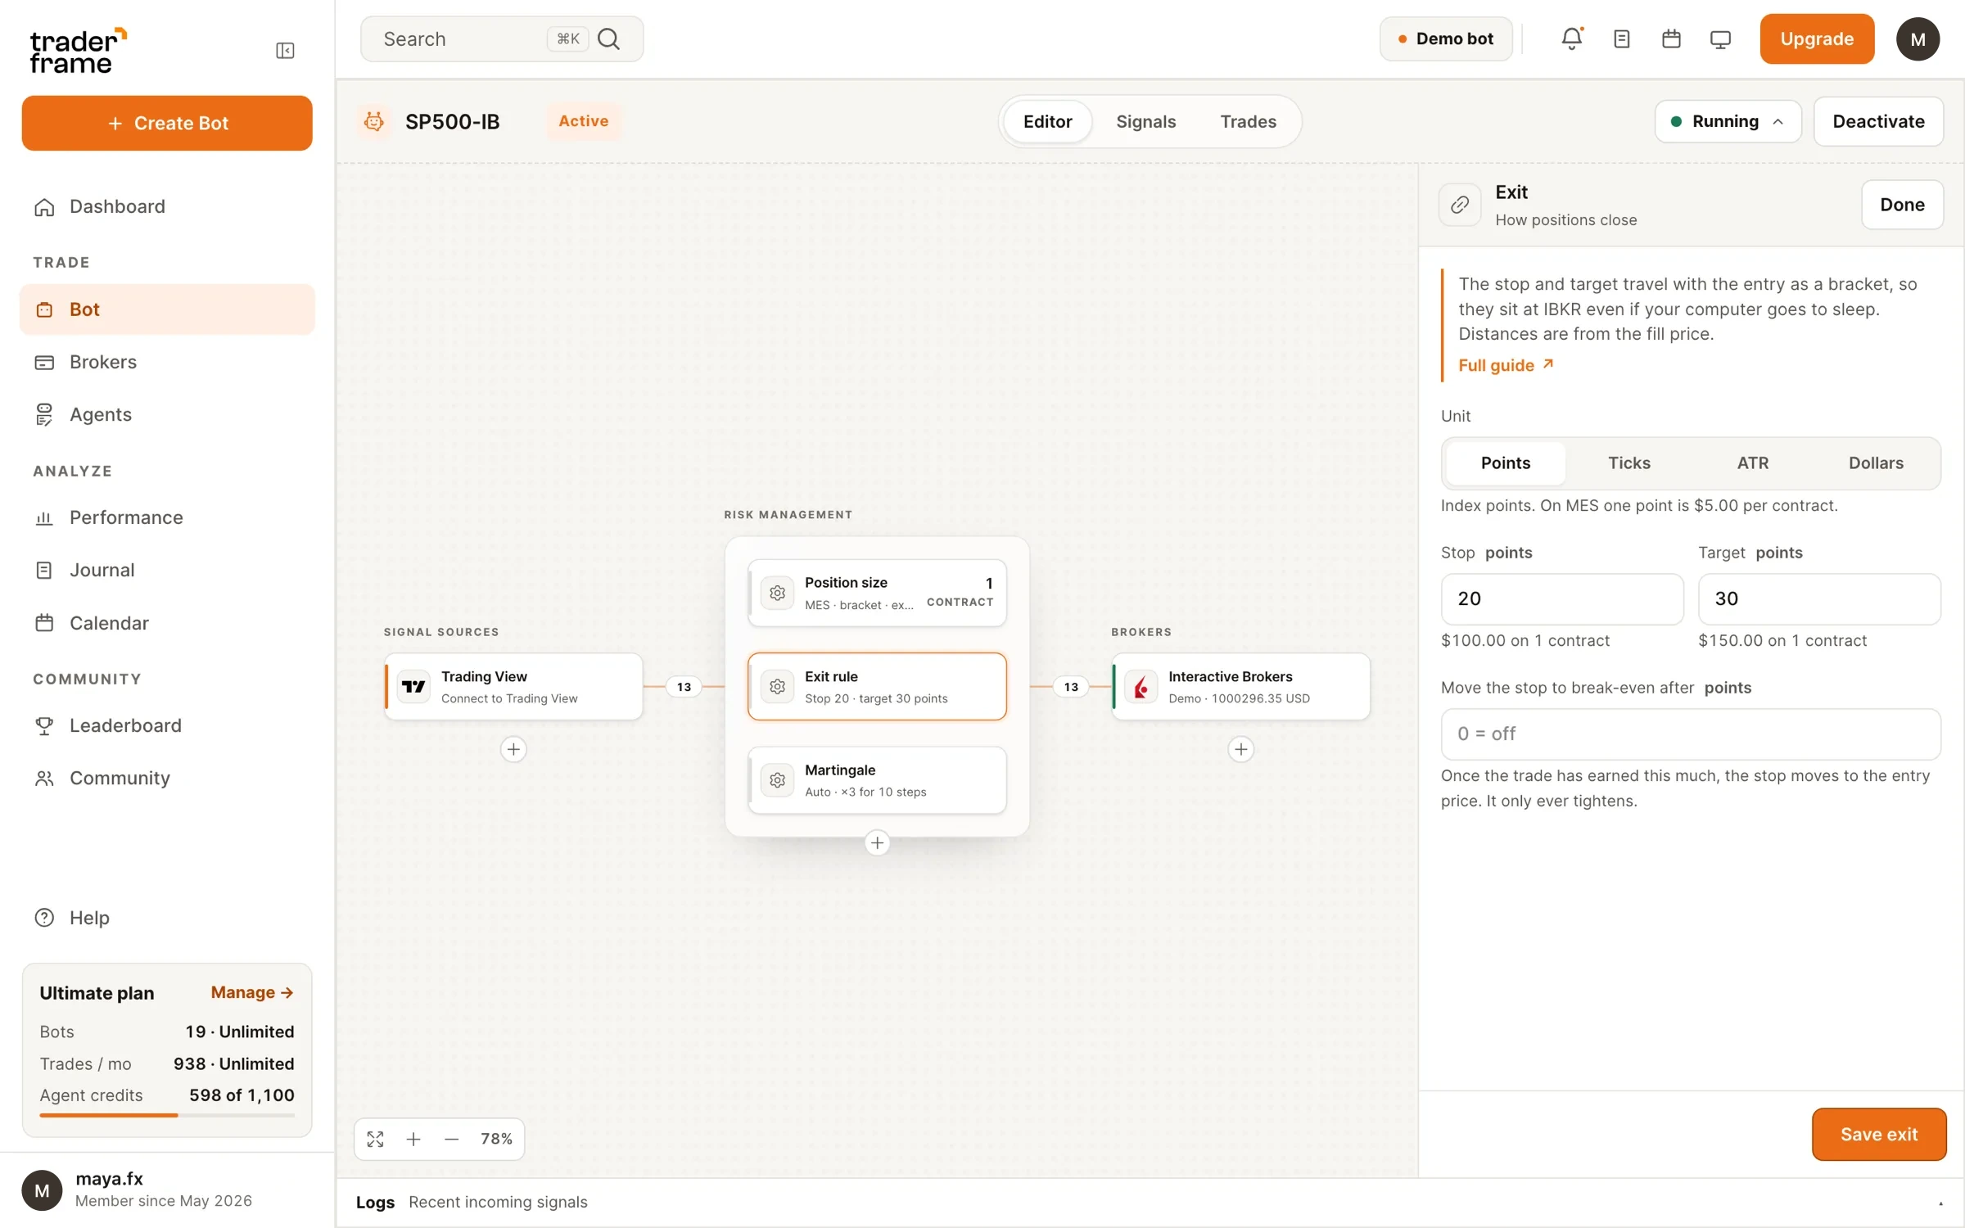Open Martingale node gear icon

coord(777,780)
